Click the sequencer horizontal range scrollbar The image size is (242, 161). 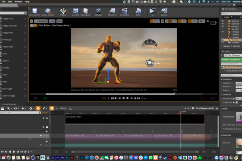coord(135,152)
